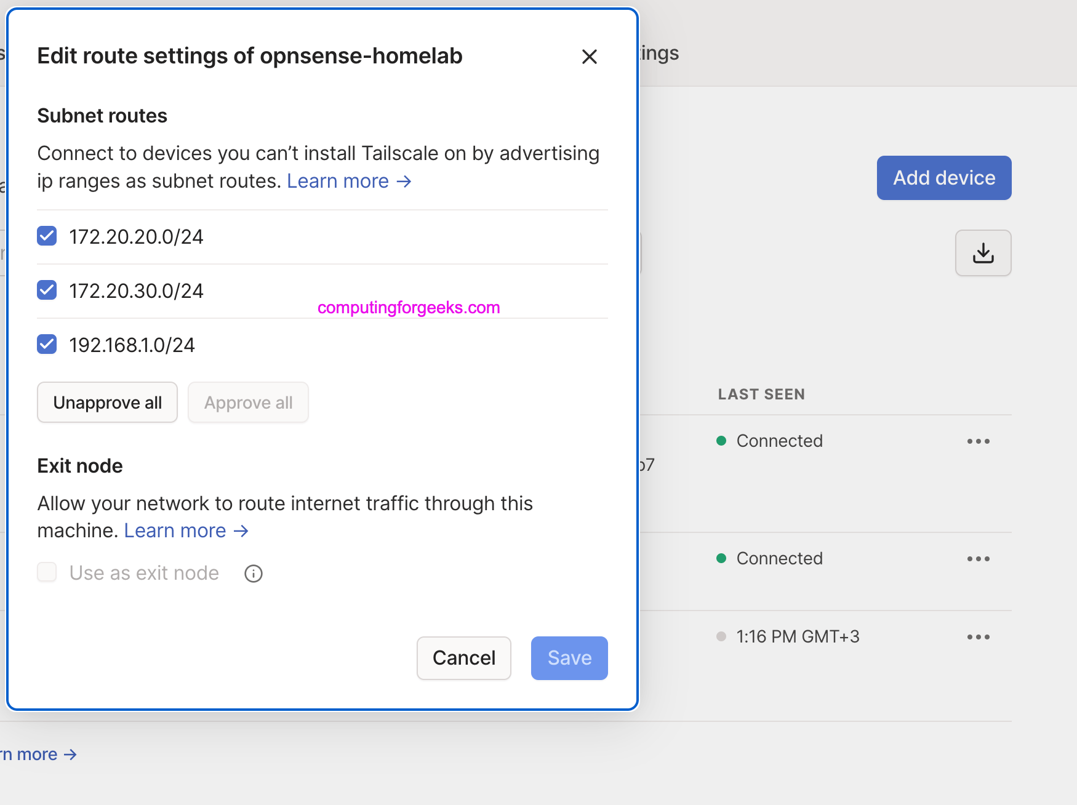Screen dimensions: 1077x805
Task: Click the Unapprove all button
Action: click(108, 402)
